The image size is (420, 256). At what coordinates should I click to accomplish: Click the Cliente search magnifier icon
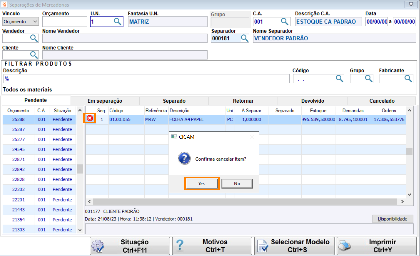click(34, 55)
